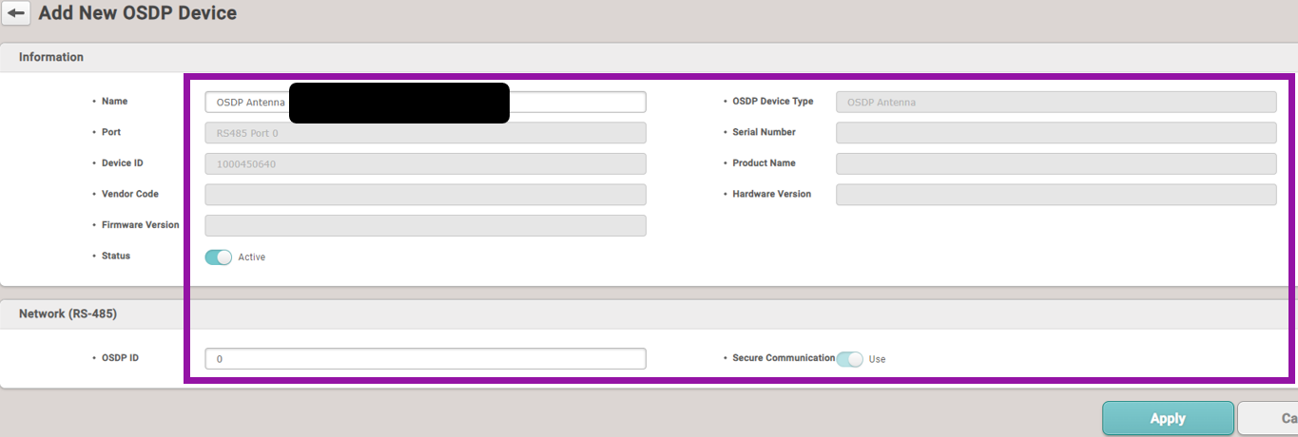Click the empty Vendor Code field
This screenshot has width=1298, height=437.
click(425, 195)
